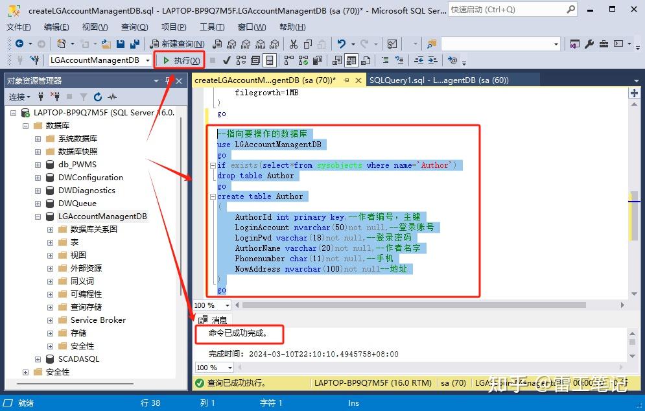
Task: Comment out the selected lines
Action: pyautogui.click(x=385, y=60)
